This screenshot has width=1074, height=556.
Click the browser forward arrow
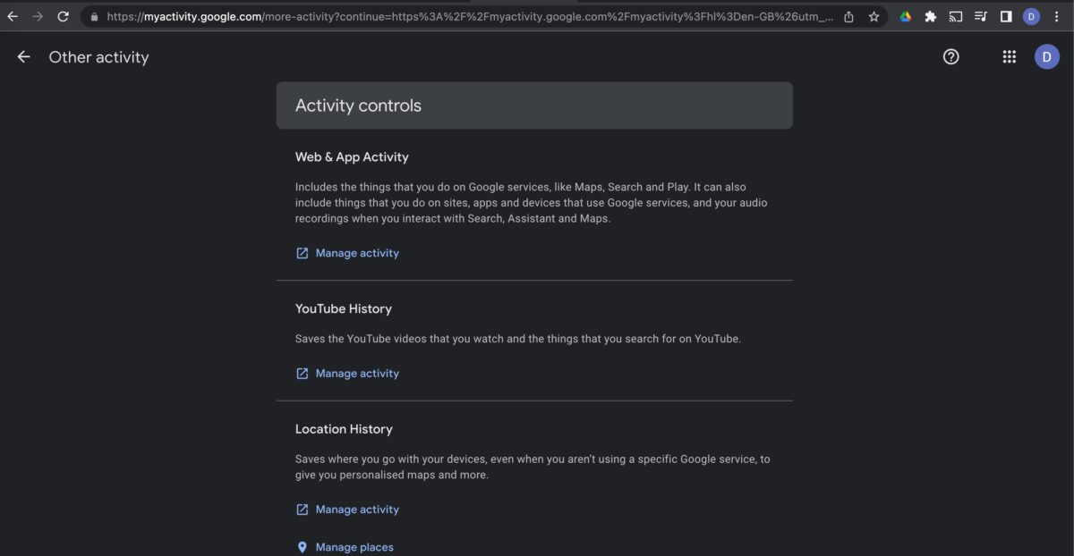(38, 16)
